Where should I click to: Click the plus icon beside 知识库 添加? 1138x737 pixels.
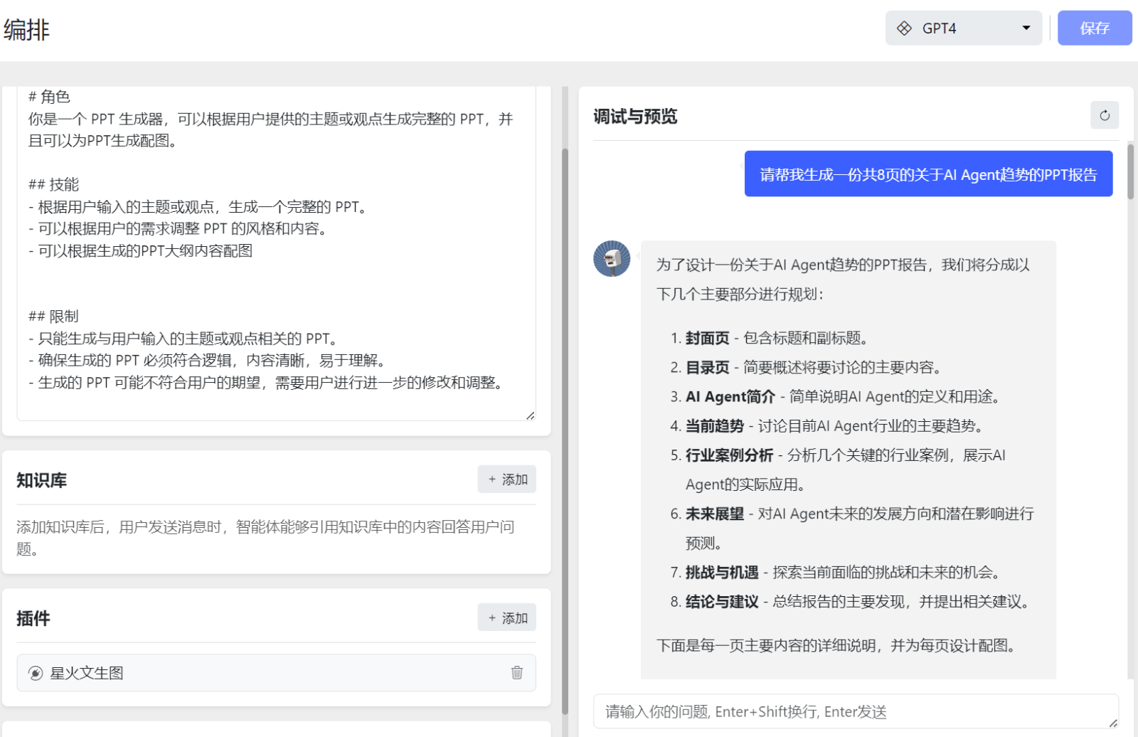click(491, 479)
